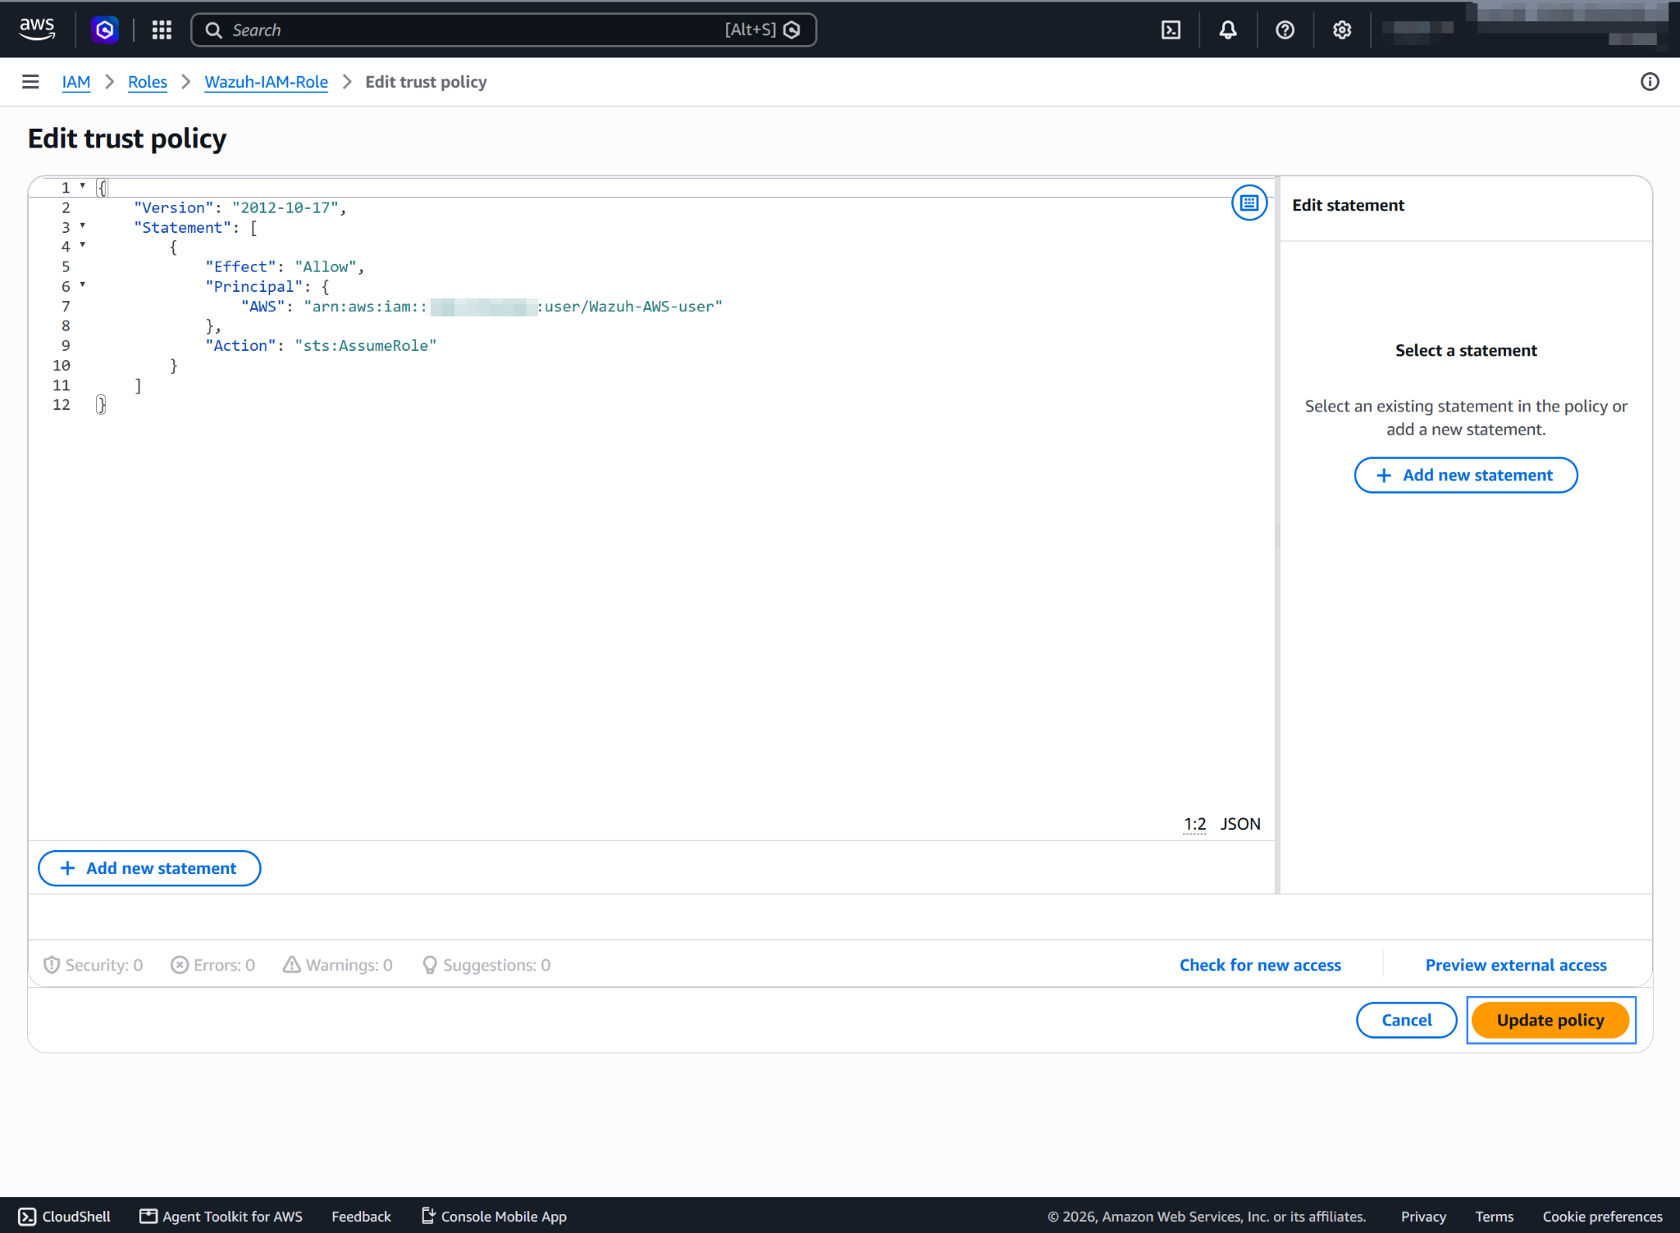
Task: Open Feedback in the footer
Action: coord(361,1217)
